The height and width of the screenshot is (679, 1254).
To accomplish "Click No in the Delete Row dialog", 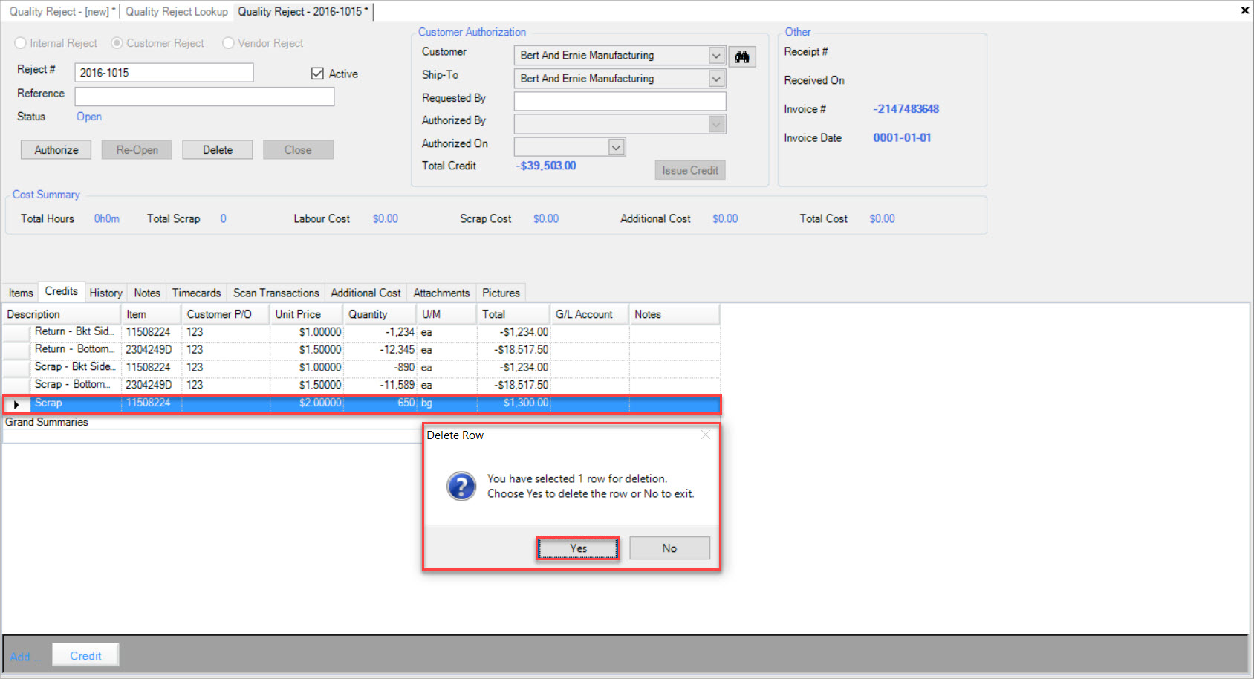I will [x=669, y=548].
